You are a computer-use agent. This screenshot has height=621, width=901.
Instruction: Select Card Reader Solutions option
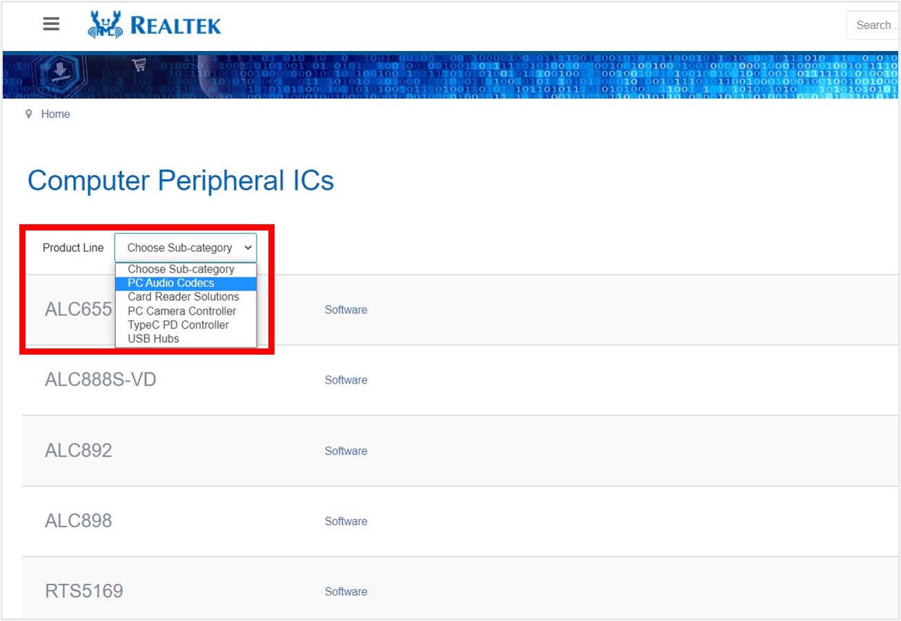[x=186, y=297]
